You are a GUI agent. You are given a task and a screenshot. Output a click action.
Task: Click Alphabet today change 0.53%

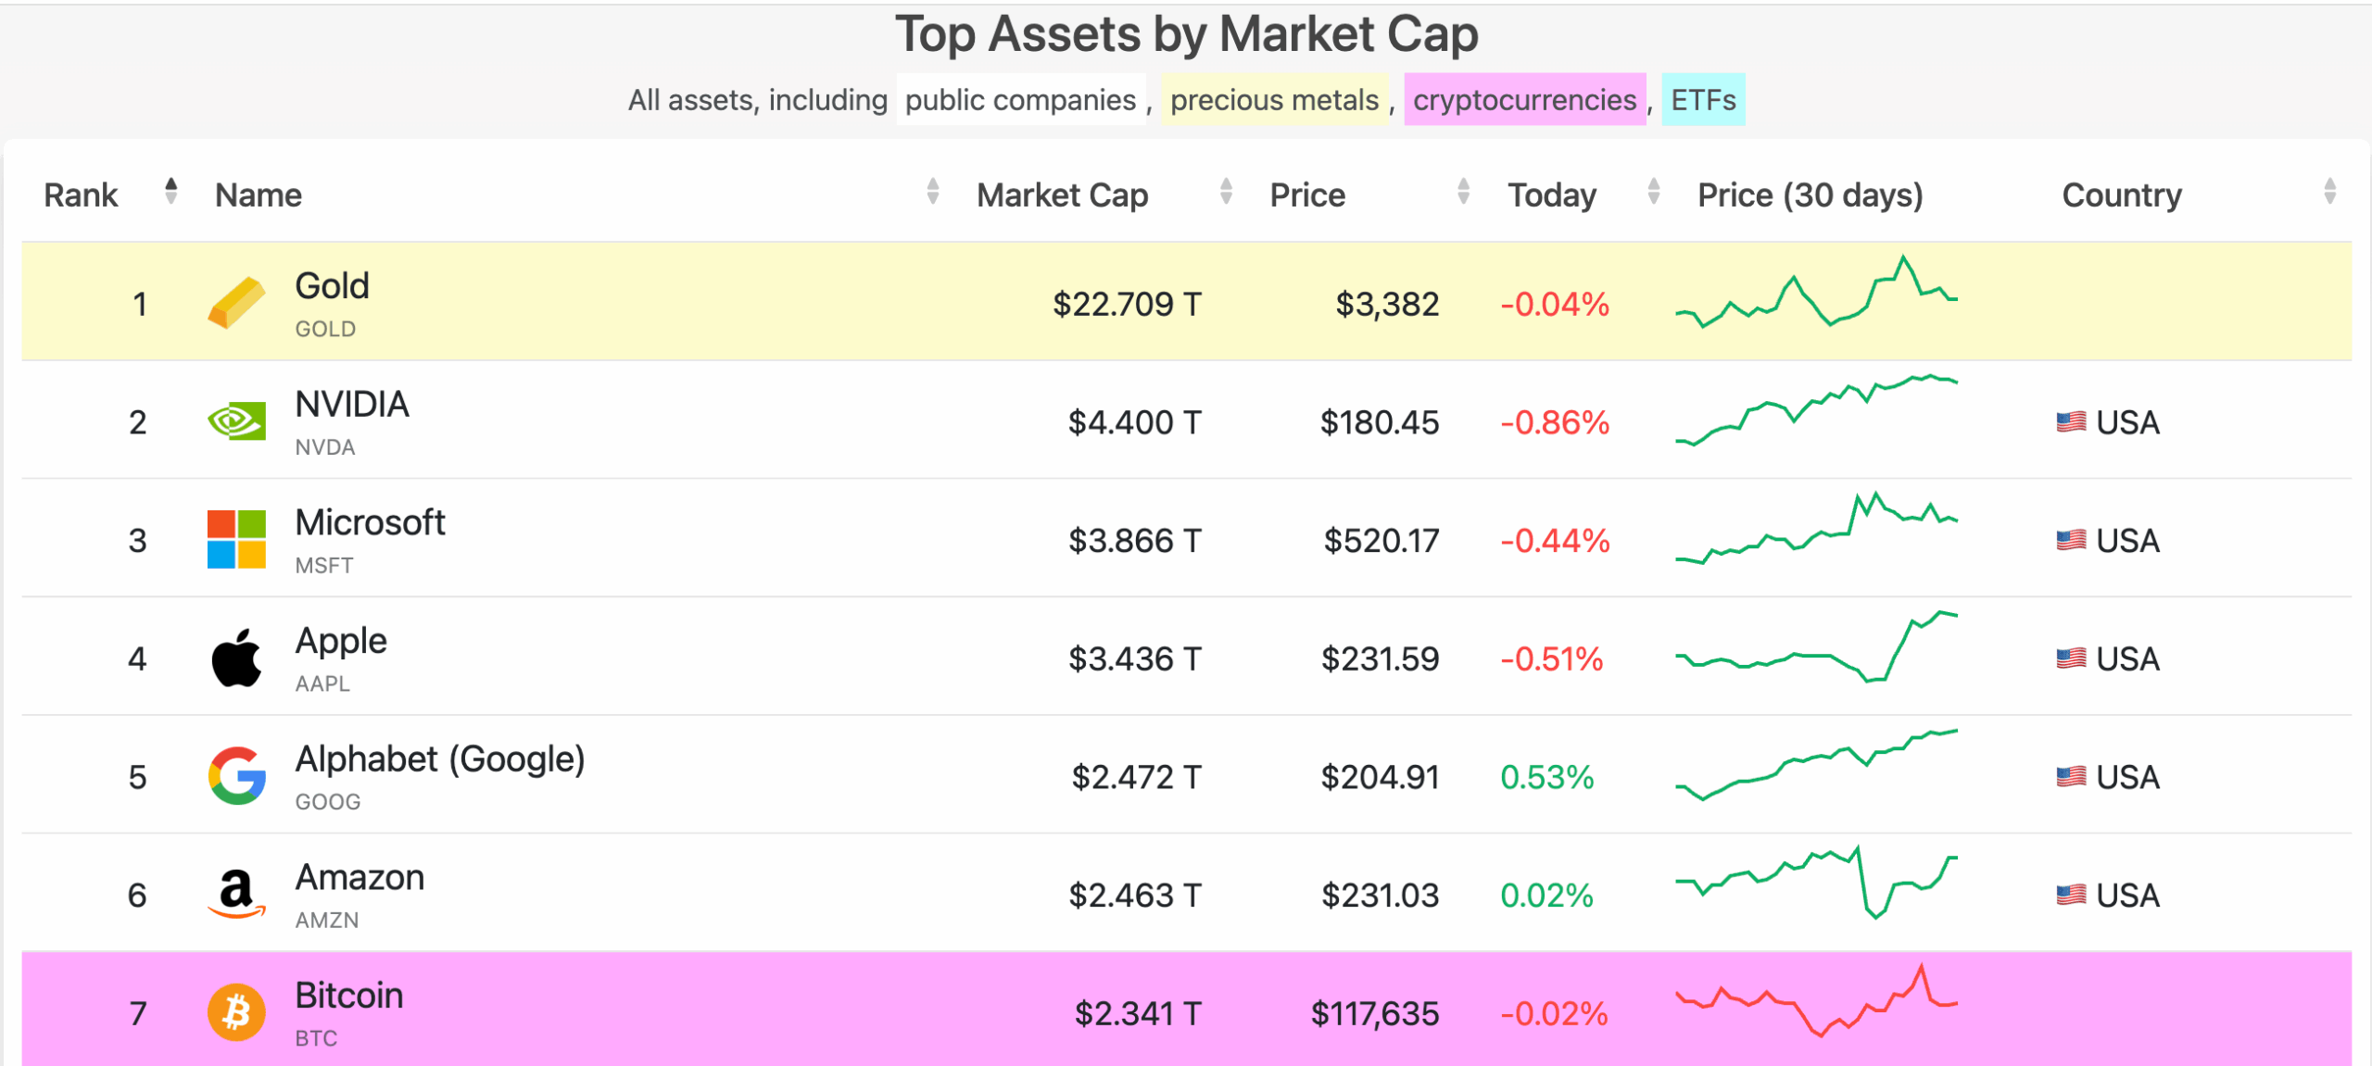coord(1547,777)
